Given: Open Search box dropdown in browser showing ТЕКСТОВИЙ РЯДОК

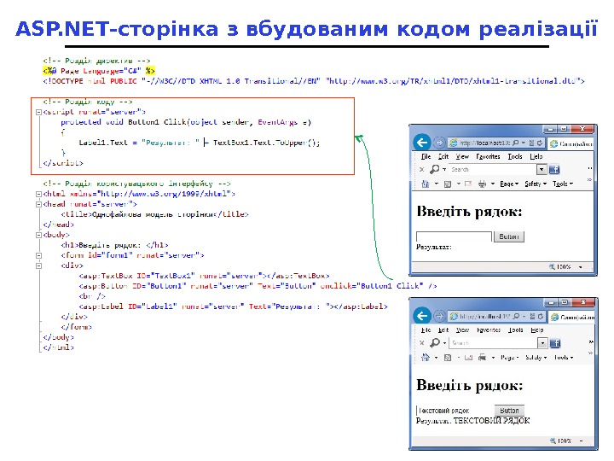Looking at the screenshot, I should pyautogui.click(x=542, y=343).
